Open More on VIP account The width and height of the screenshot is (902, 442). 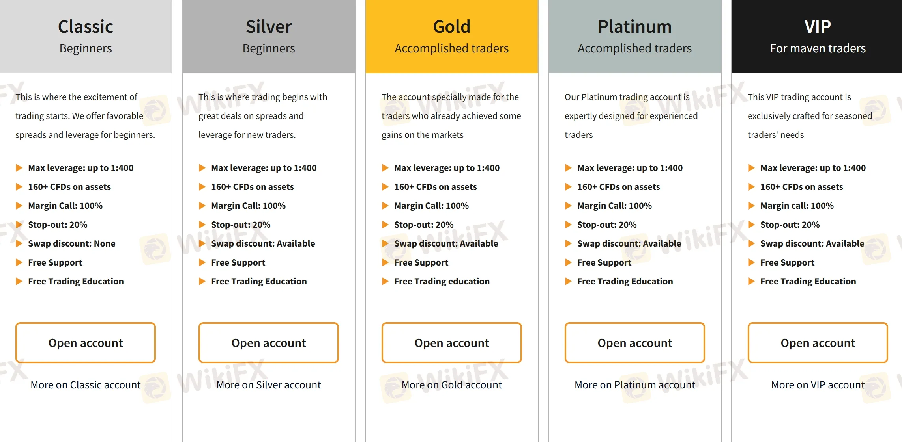(x=817, y=385)
